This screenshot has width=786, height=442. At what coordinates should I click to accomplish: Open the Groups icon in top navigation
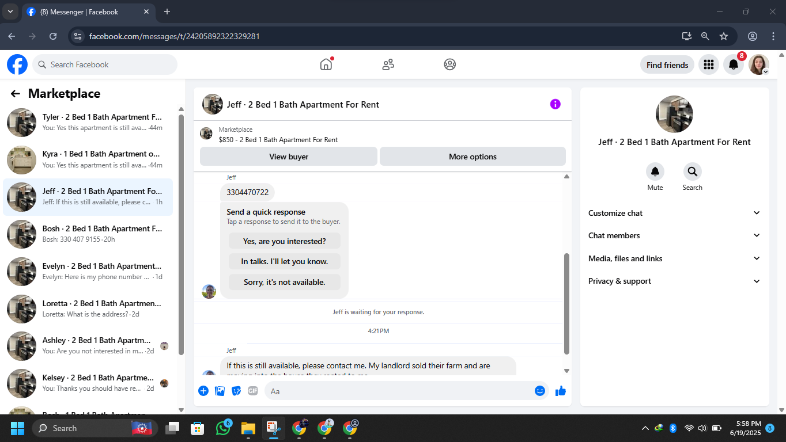tap(450, 64)
